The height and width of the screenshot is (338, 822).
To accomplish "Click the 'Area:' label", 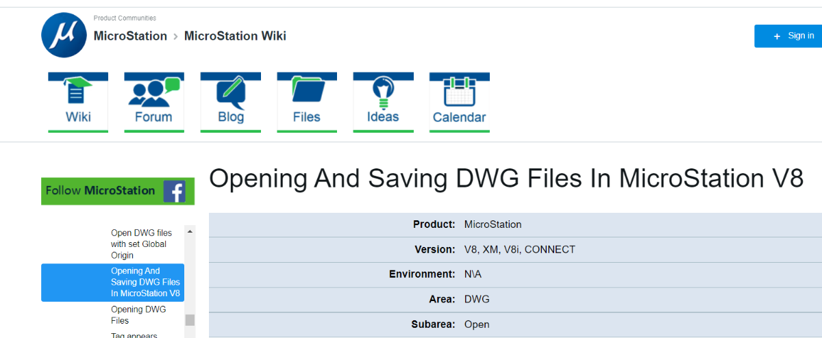I will [443, 300].
